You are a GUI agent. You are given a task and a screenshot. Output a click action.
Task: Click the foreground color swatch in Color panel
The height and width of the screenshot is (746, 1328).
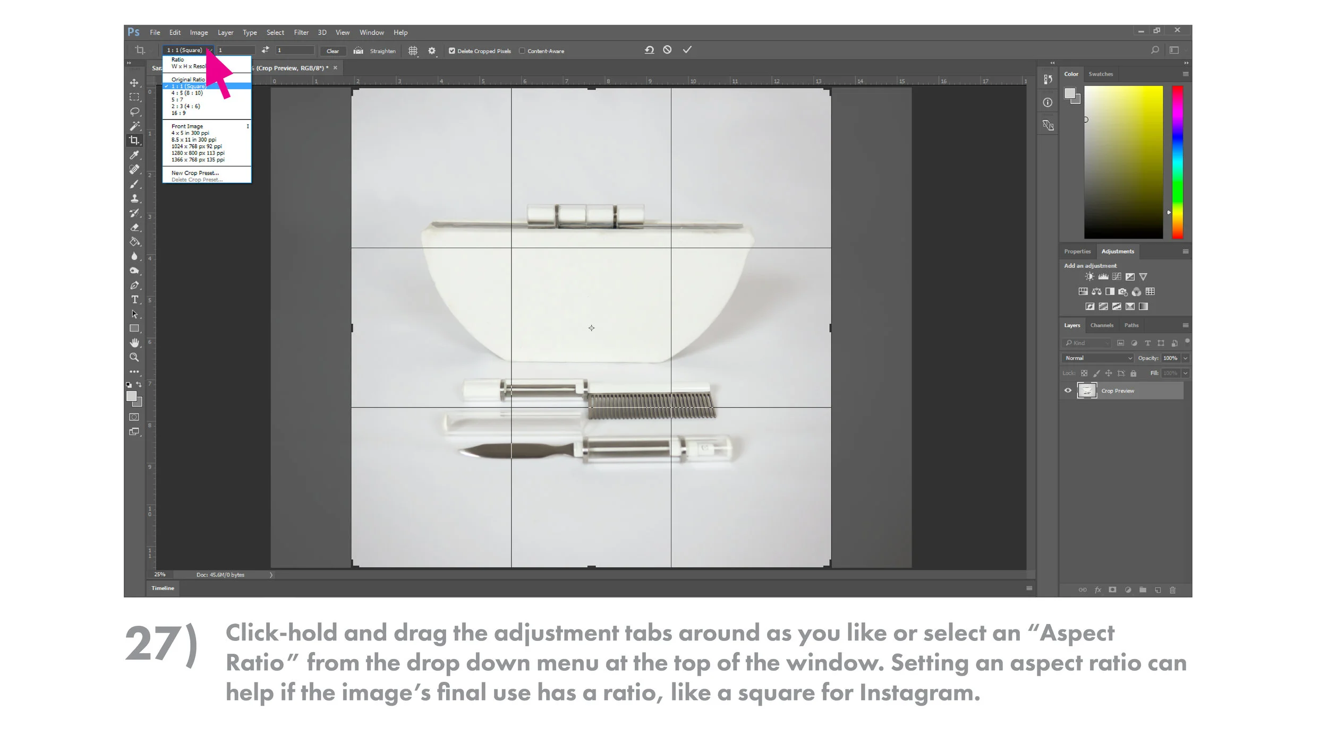coord(1070,93)
